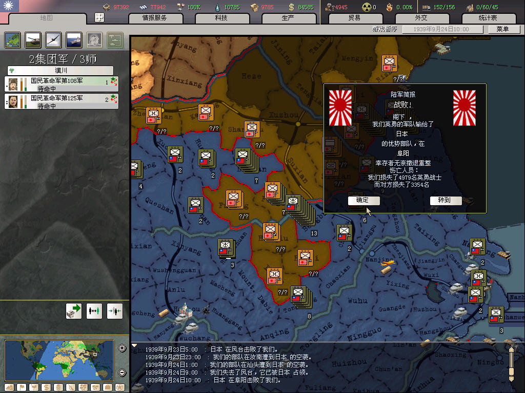
Task: Click the dissent value 0.00%
Action: coord(404,7)
